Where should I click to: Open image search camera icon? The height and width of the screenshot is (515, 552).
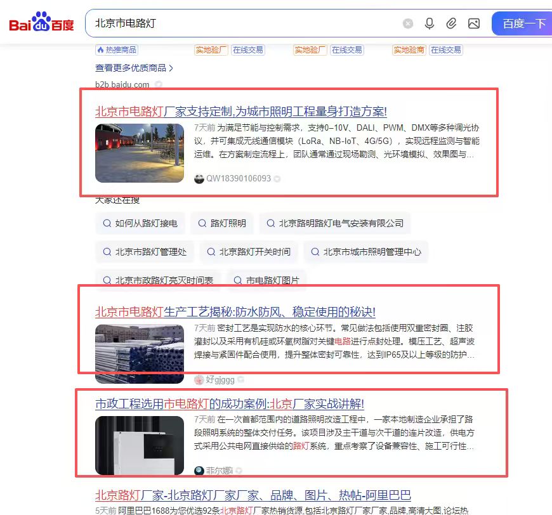point(473,23)
